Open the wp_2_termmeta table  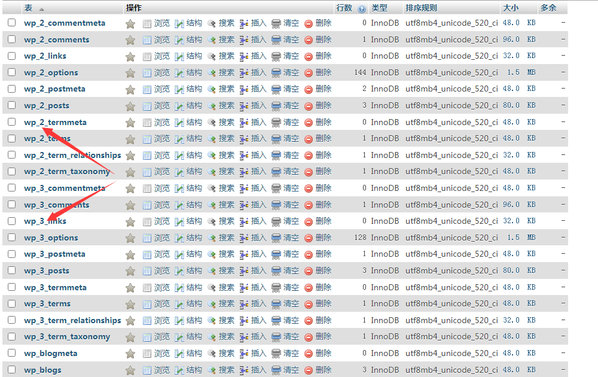[55, 123]
